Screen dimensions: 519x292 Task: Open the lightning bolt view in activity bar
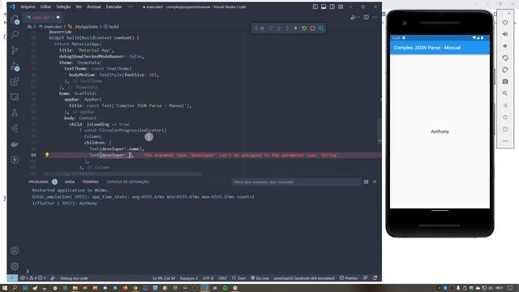pyautogui.click(x=15, y=160)
